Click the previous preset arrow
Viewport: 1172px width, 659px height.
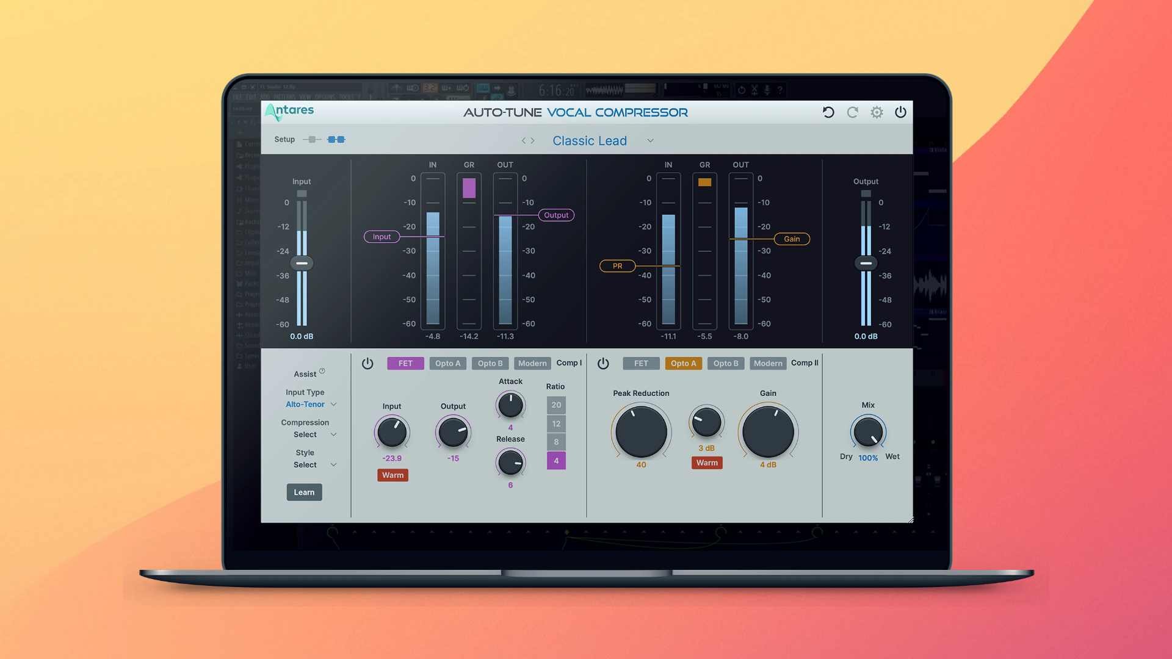pos(525,140)
